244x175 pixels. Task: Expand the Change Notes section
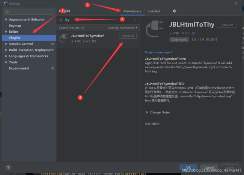[x=147, y=112]
